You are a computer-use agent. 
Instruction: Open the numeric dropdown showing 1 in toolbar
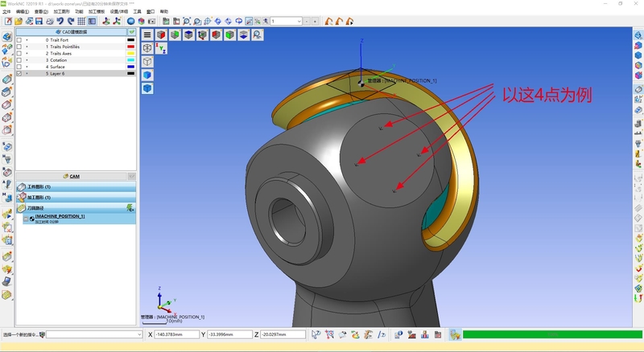click(298, 21)
